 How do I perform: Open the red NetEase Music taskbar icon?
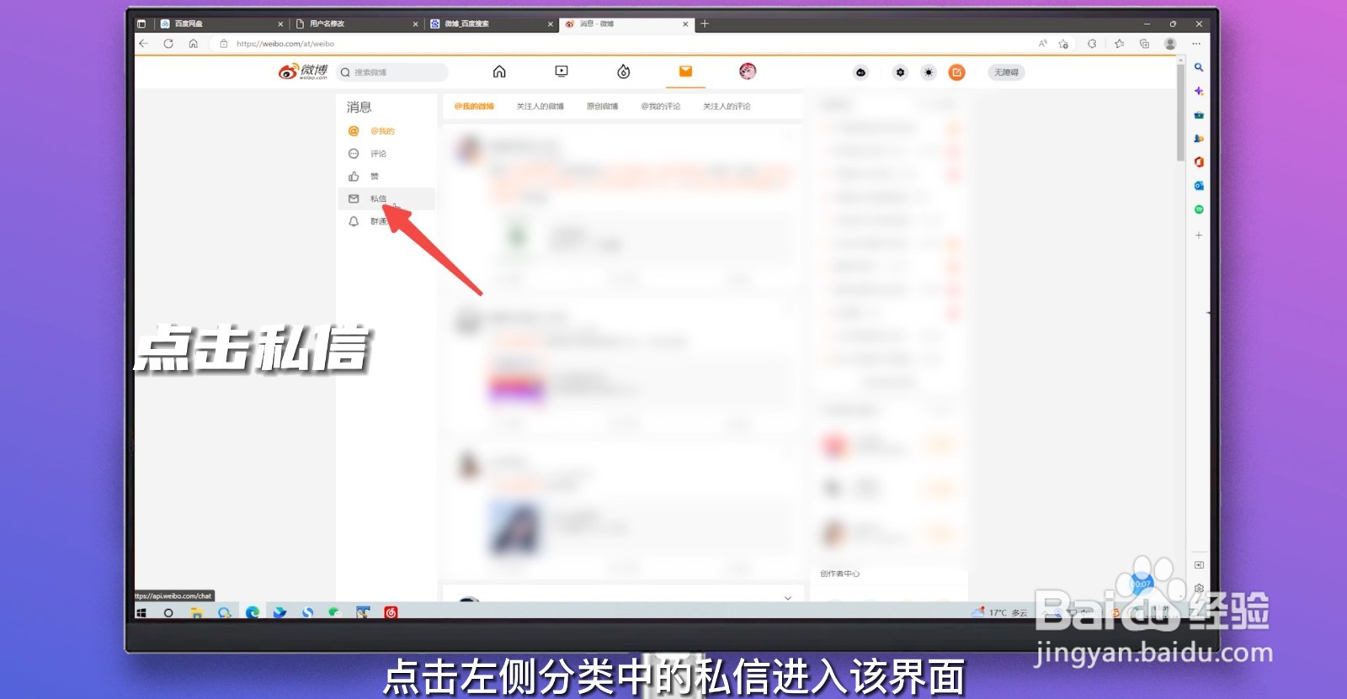[391, 612]
